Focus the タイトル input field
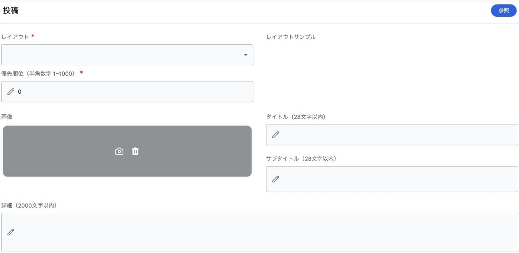The image size is (519, 253). pyautogui.click(x=392, y=135)
